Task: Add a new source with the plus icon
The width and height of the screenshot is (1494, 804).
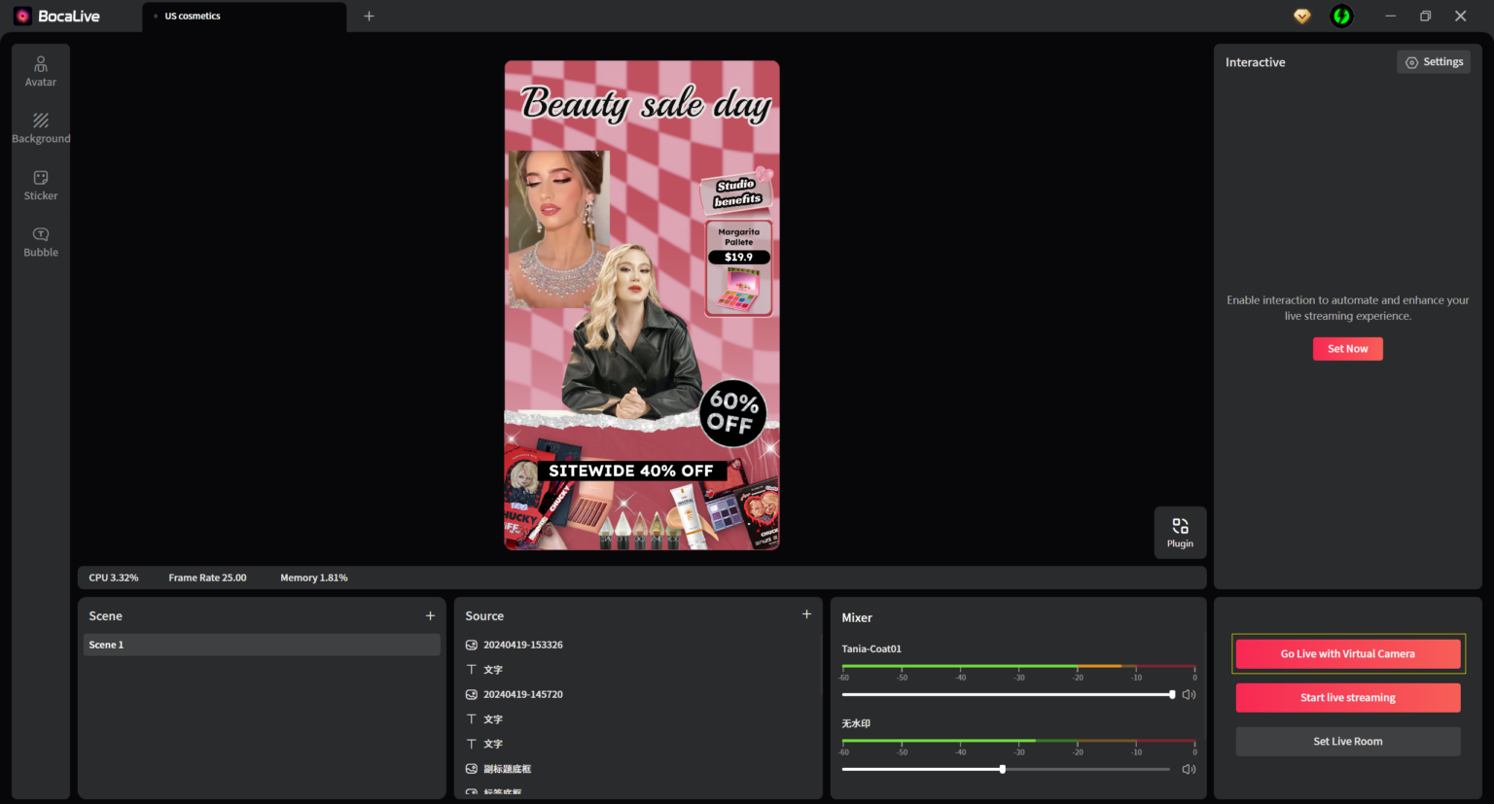Action: (x=806, y=613)
